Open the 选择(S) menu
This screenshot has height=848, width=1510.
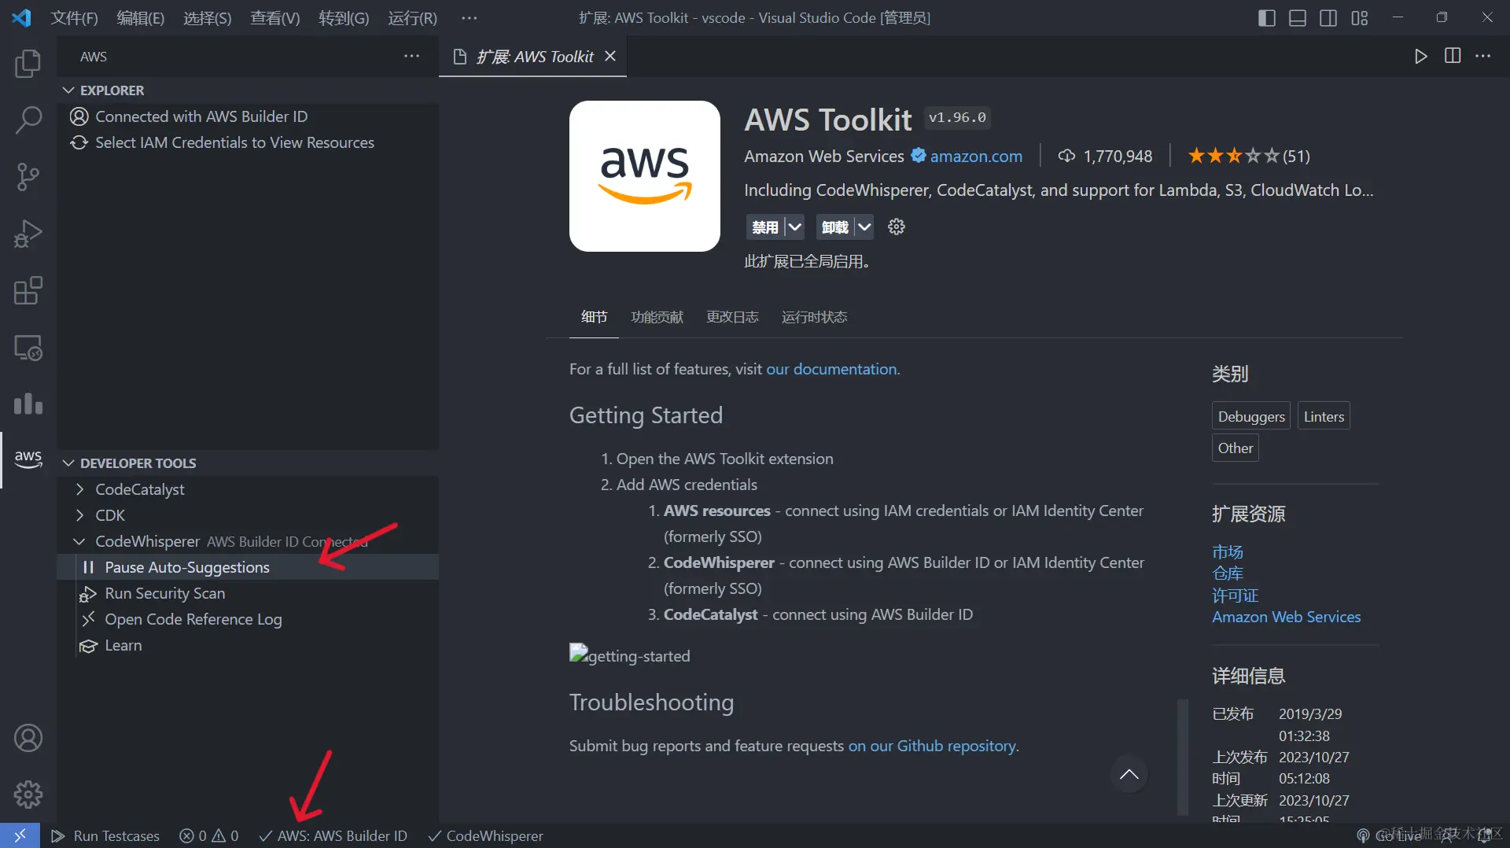point(208,17)
